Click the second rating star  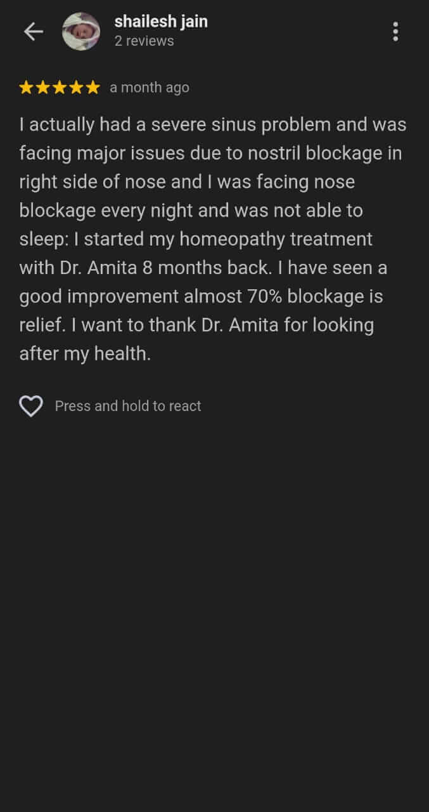pos(43,88)
